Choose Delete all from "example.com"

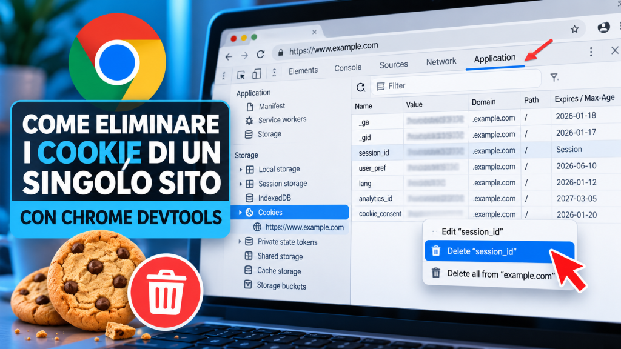click(500, 274)
